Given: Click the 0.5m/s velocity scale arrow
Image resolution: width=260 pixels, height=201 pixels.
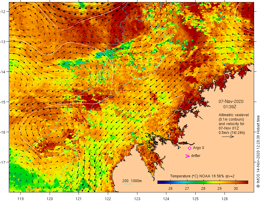Looking at the screenshot, I should click(x=228, y=137).
